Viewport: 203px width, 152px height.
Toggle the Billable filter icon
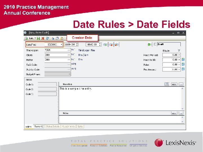point(179,51)
